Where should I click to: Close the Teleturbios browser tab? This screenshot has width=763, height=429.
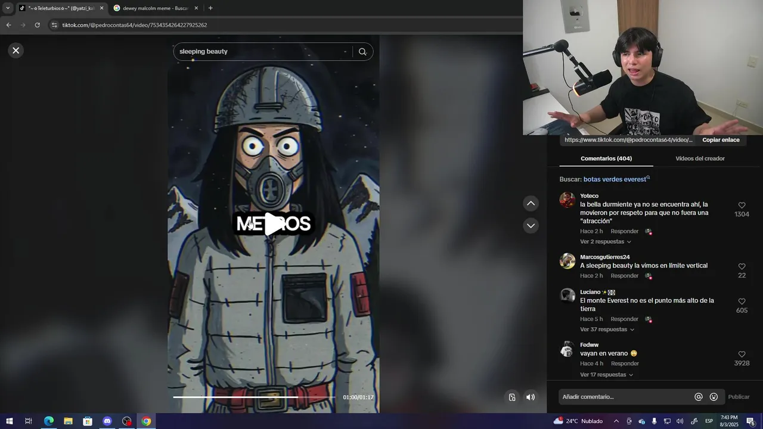coord(101,8)
